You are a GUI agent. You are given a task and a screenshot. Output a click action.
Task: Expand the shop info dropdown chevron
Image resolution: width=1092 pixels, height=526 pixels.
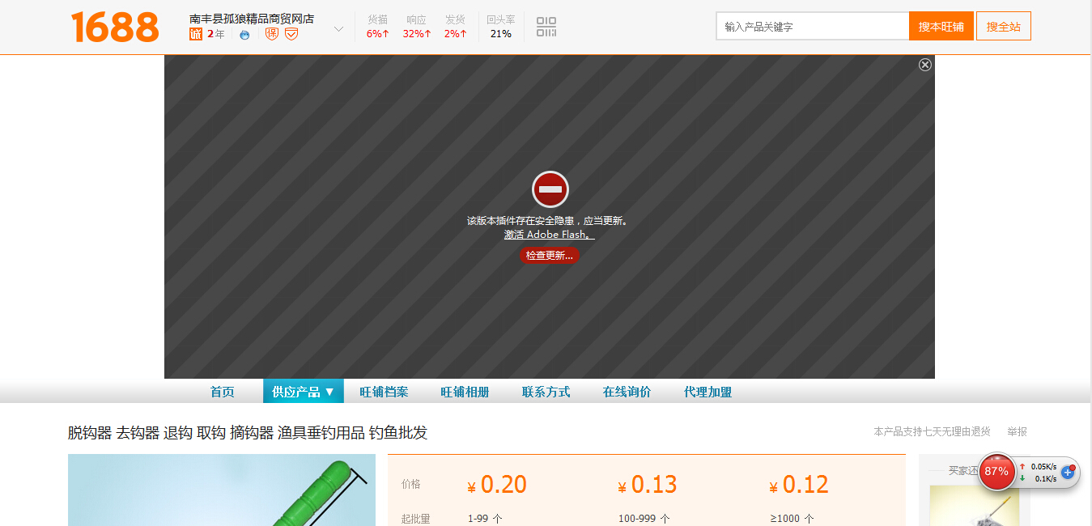(x=338, y=29)
